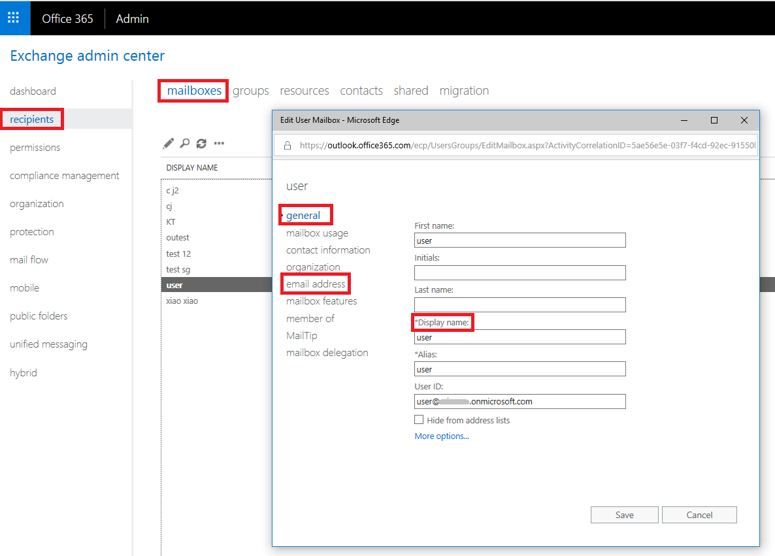Minimize the Edit User Mailbox window
Viewport: 775px width, 556px height.
(684, 120)
